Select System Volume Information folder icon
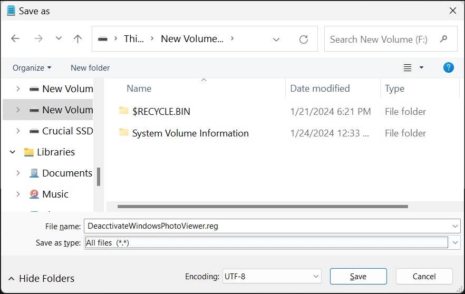The height and width of the screenshot is (294, 465). tap(124, 132)
